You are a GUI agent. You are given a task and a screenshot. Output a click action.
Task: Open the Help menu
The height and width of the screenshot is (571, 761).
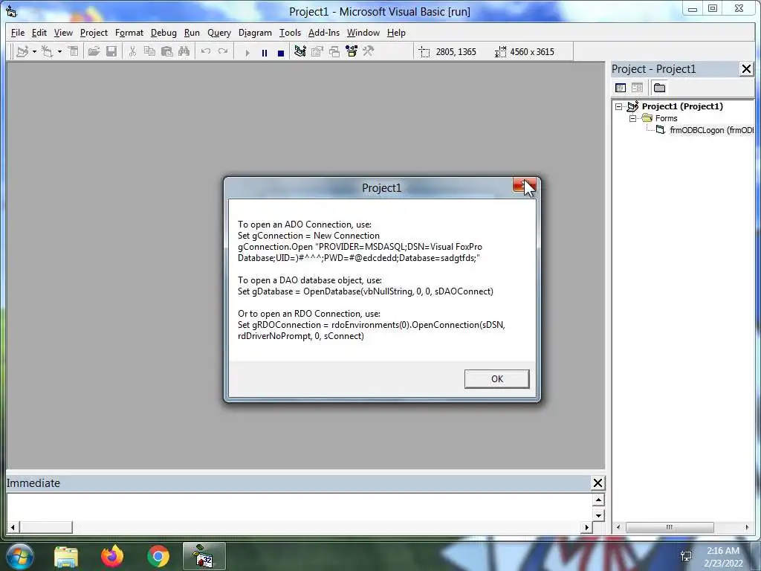pos(396,33)
